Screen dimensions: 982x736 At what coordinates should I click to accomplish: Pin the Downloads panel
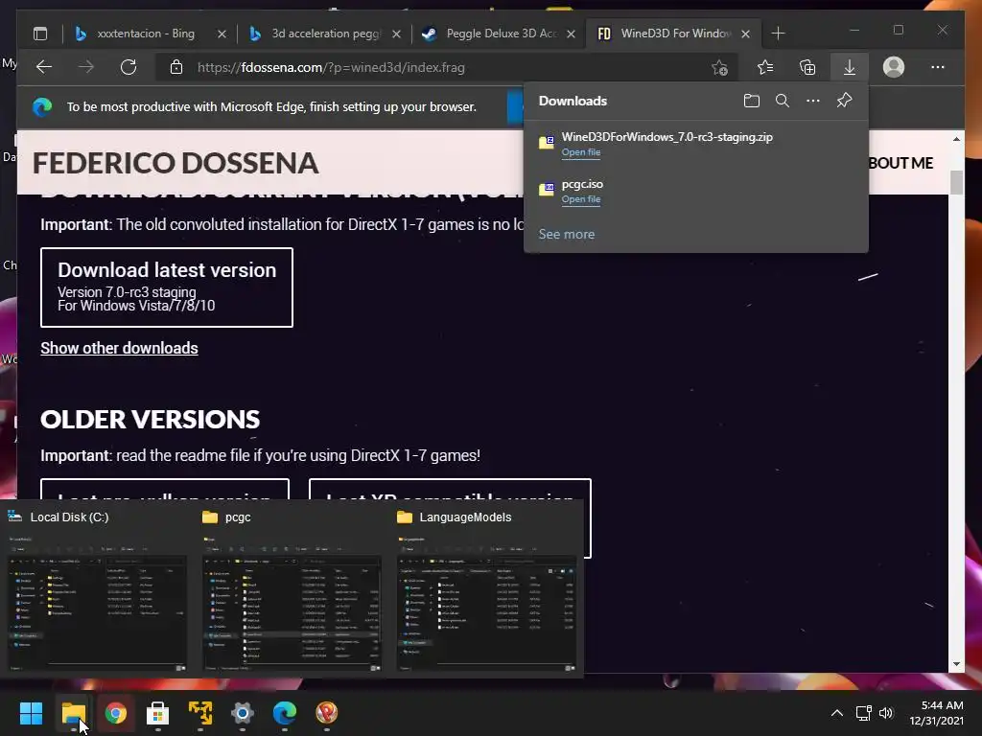[x=844, y=100]
